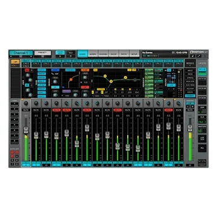Unmute channel 10
Viewport: 217px width, 217px height.
(118, 110)
